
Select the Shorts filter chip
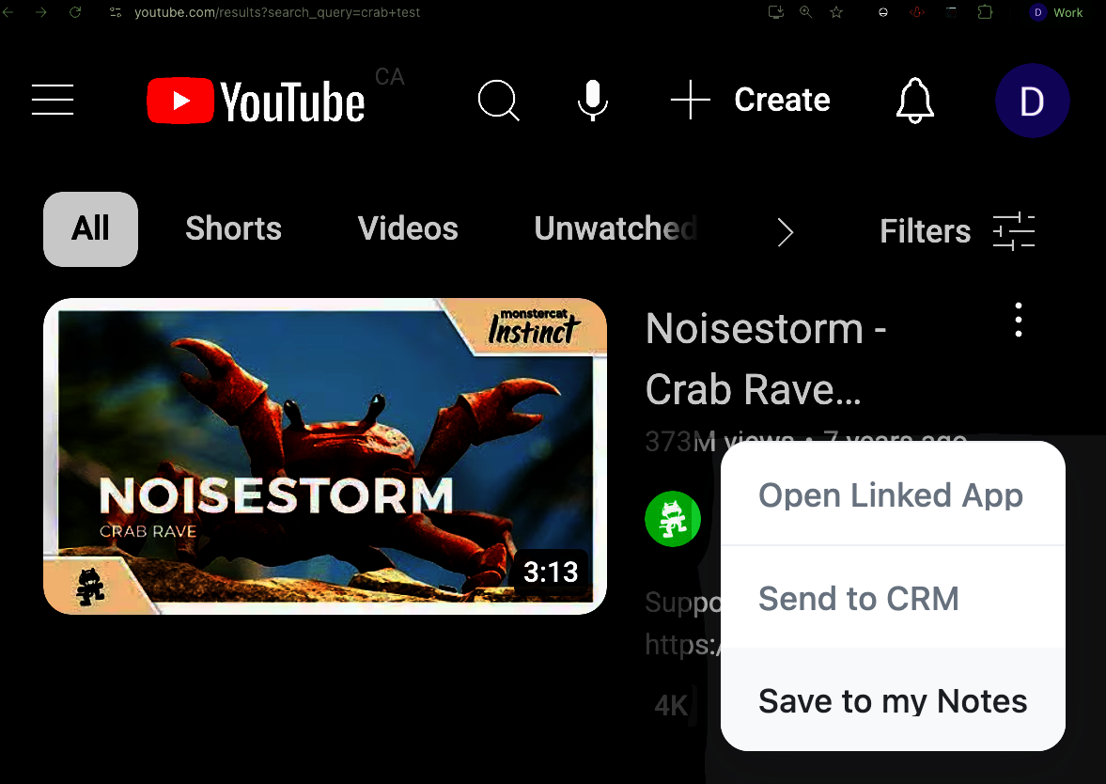233,228
